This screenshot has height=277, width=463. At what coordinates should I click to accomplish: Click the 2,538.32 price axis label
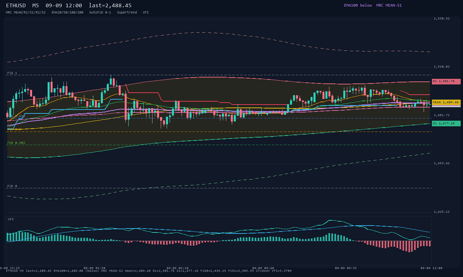(x=442, y=18)
